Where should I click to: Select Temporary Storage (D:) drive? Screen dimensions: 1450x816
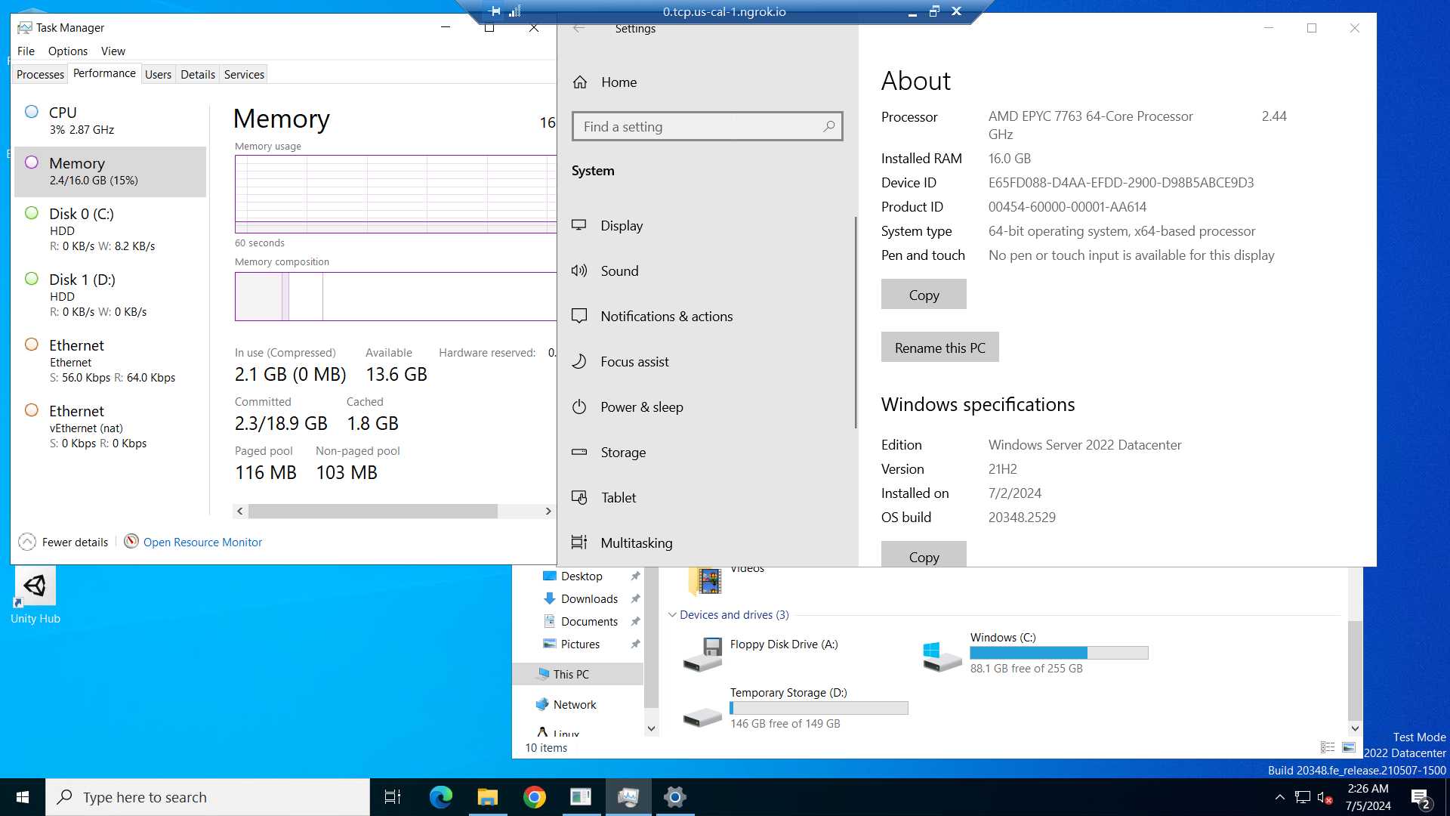pos(795,709)
